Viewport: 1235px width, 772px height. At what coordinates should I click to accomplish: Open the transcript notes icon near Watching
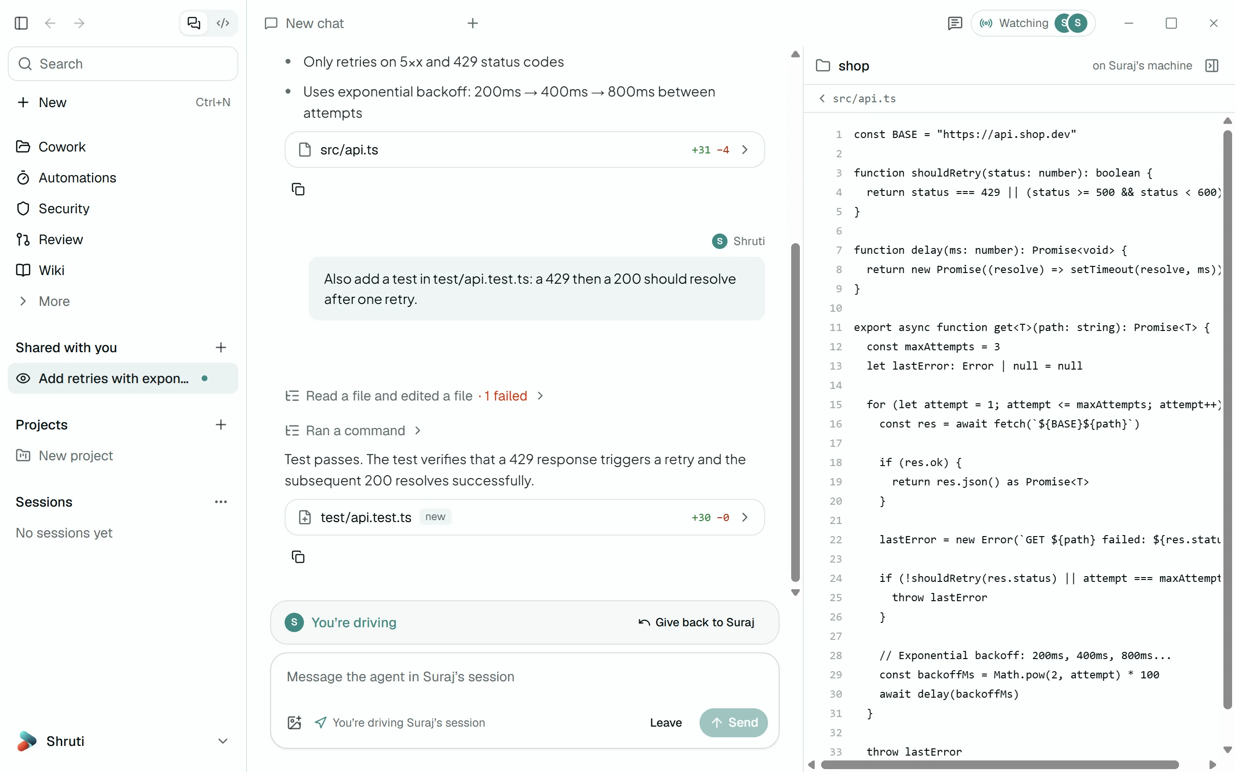point(955,23)
